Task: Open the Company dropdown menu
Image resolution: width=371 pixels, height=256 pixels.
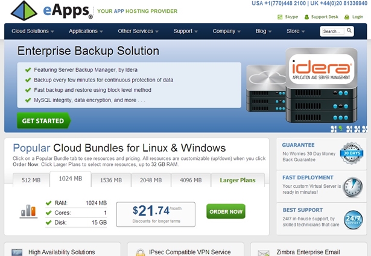Action: pyautogui.click(x=226, y=31)
